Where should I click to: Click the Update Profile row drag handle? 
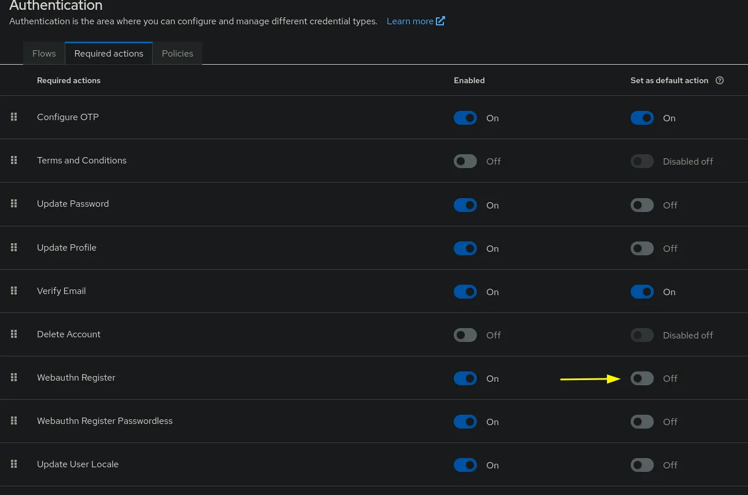coord(14,247)
